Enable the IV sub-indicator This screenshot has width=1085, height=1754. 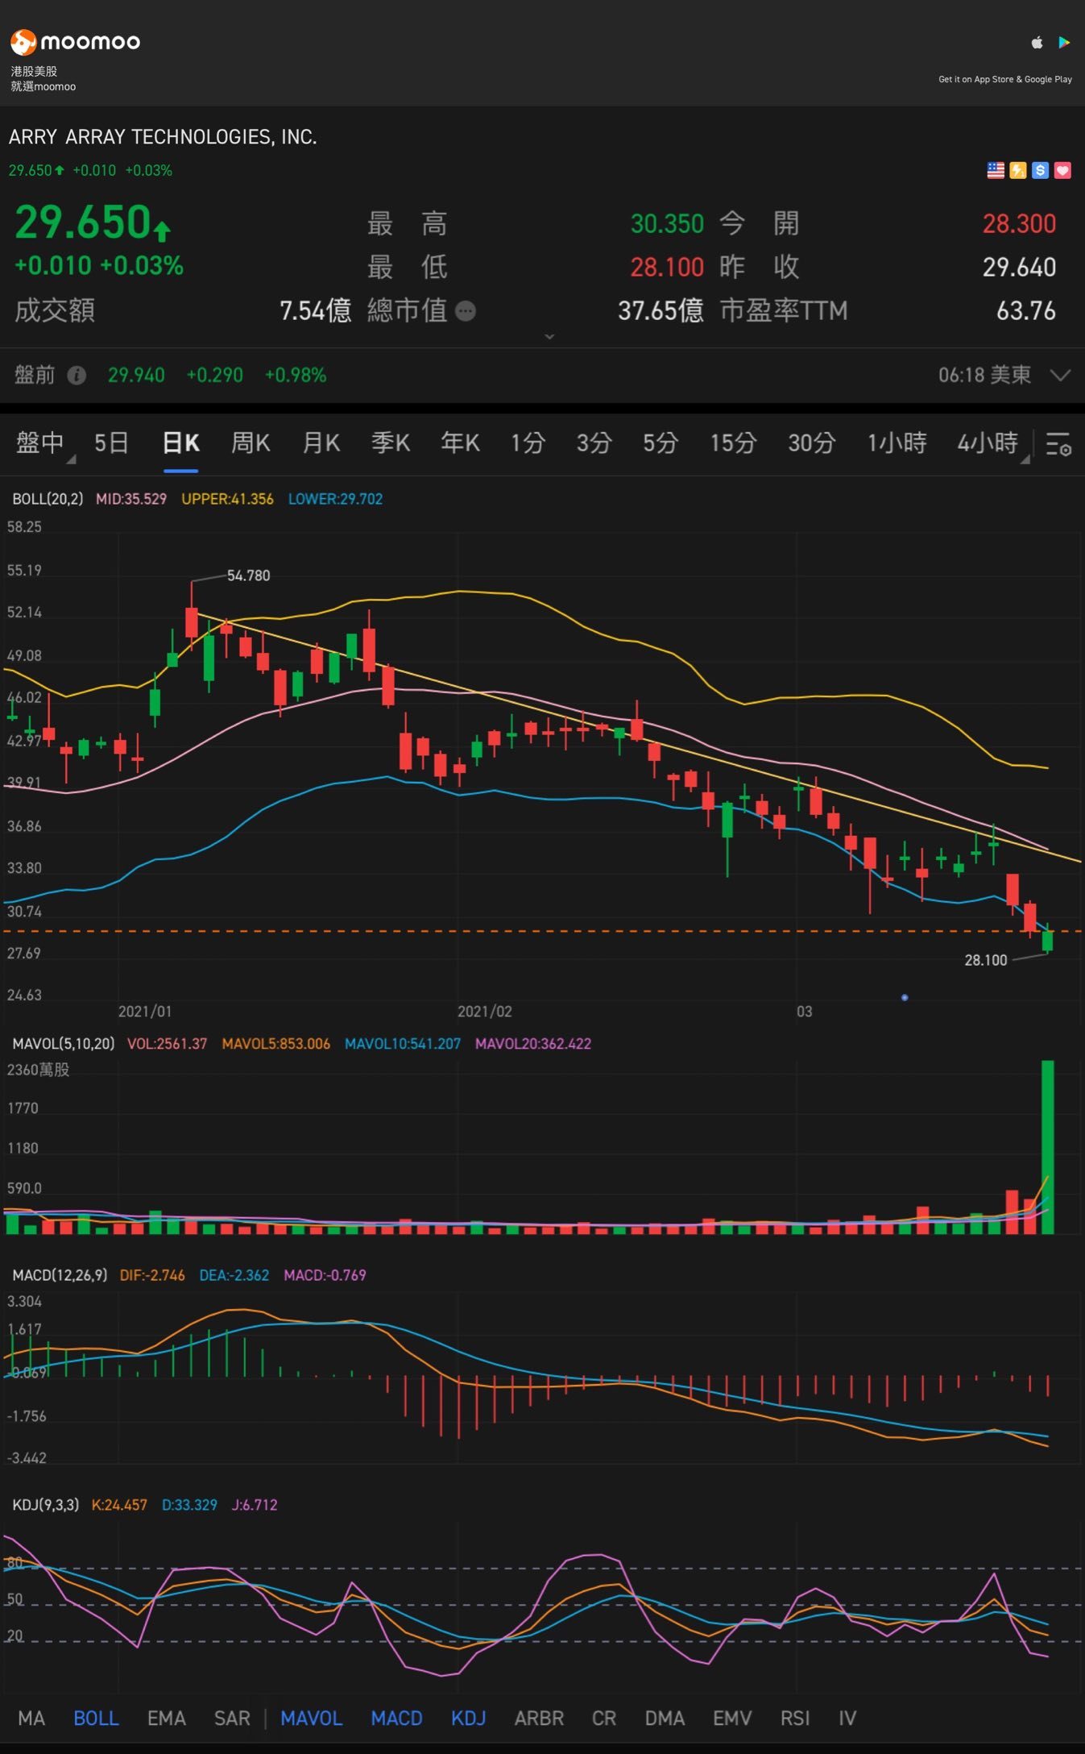pyautogui.click(x=847, y=1718)
